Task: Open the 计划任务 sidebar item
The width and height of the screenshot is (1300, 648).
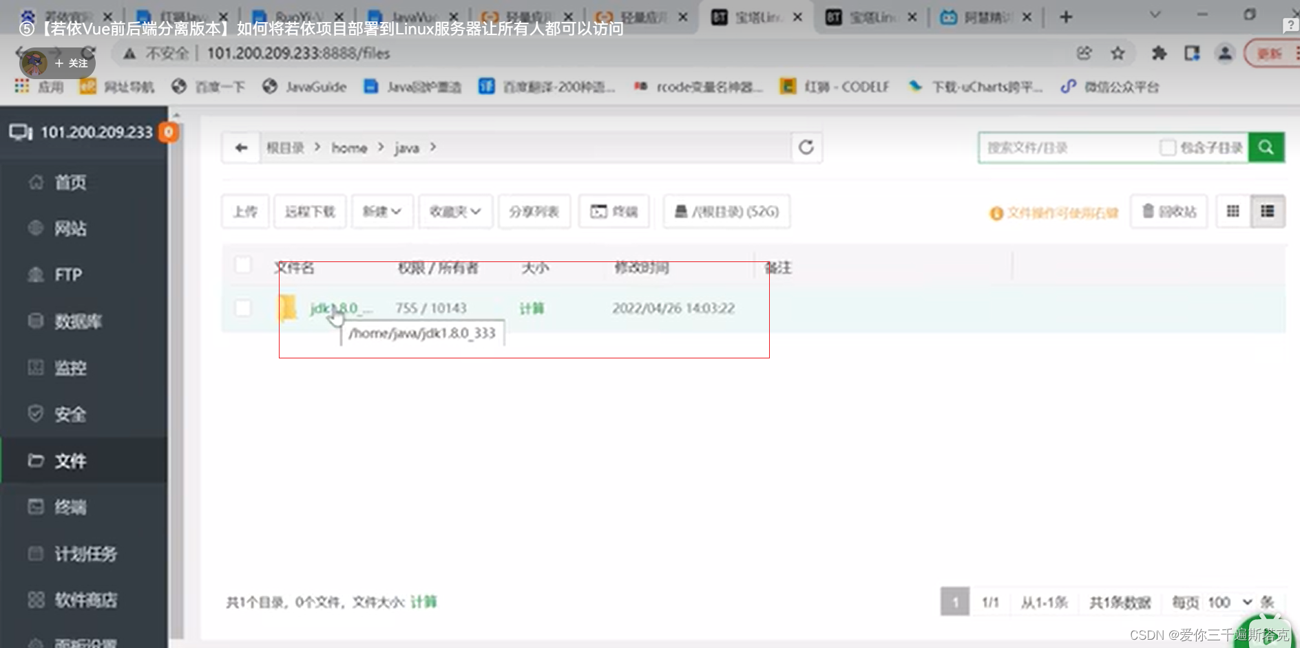Action: pyautogui.click(x=84, y=553)
